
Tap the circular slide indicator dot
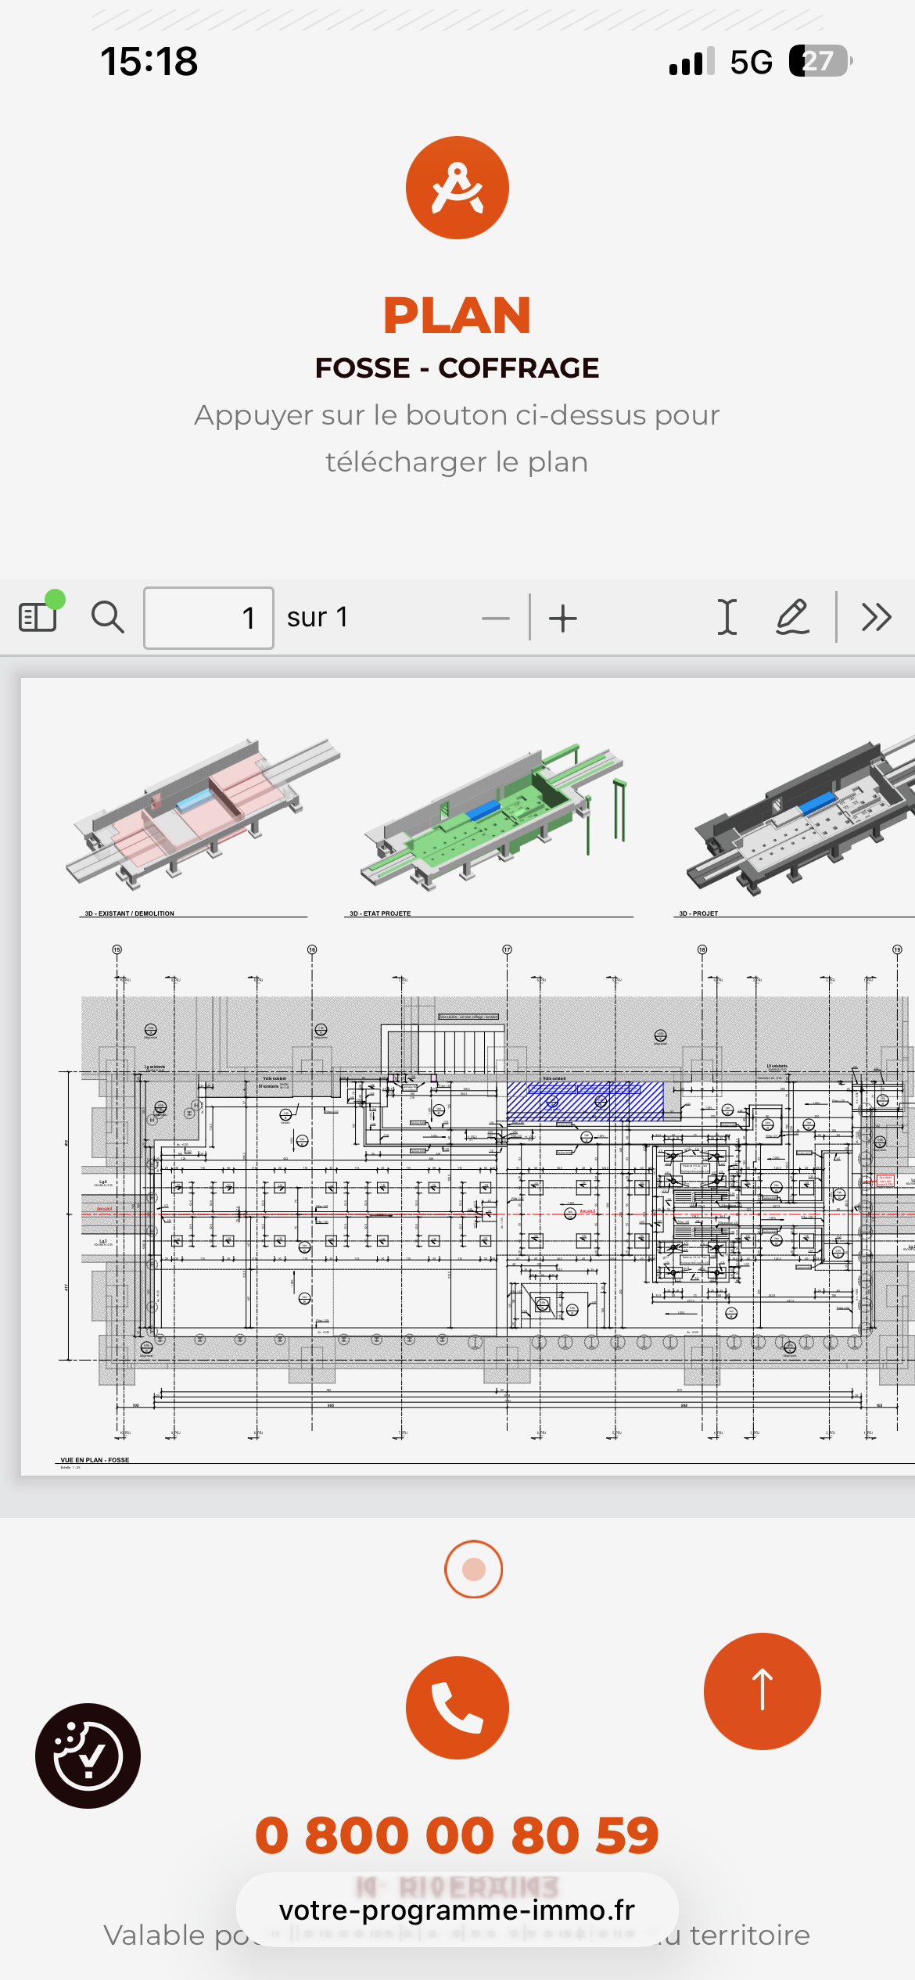click(x=473, y=1569)
